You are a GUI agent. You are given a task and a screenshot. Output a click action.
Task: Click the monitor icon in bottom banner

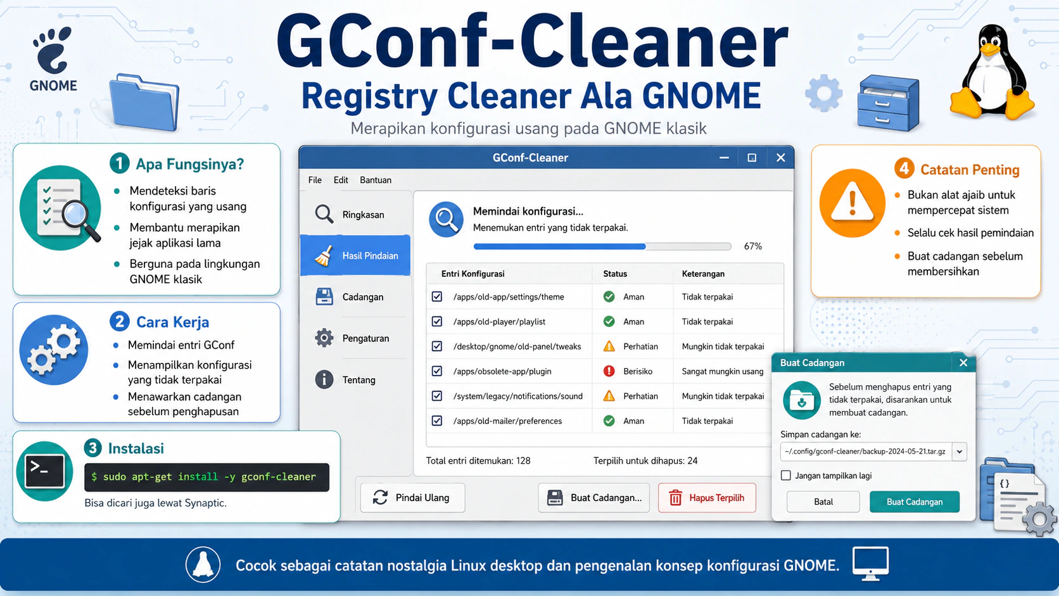pos(870,563)
